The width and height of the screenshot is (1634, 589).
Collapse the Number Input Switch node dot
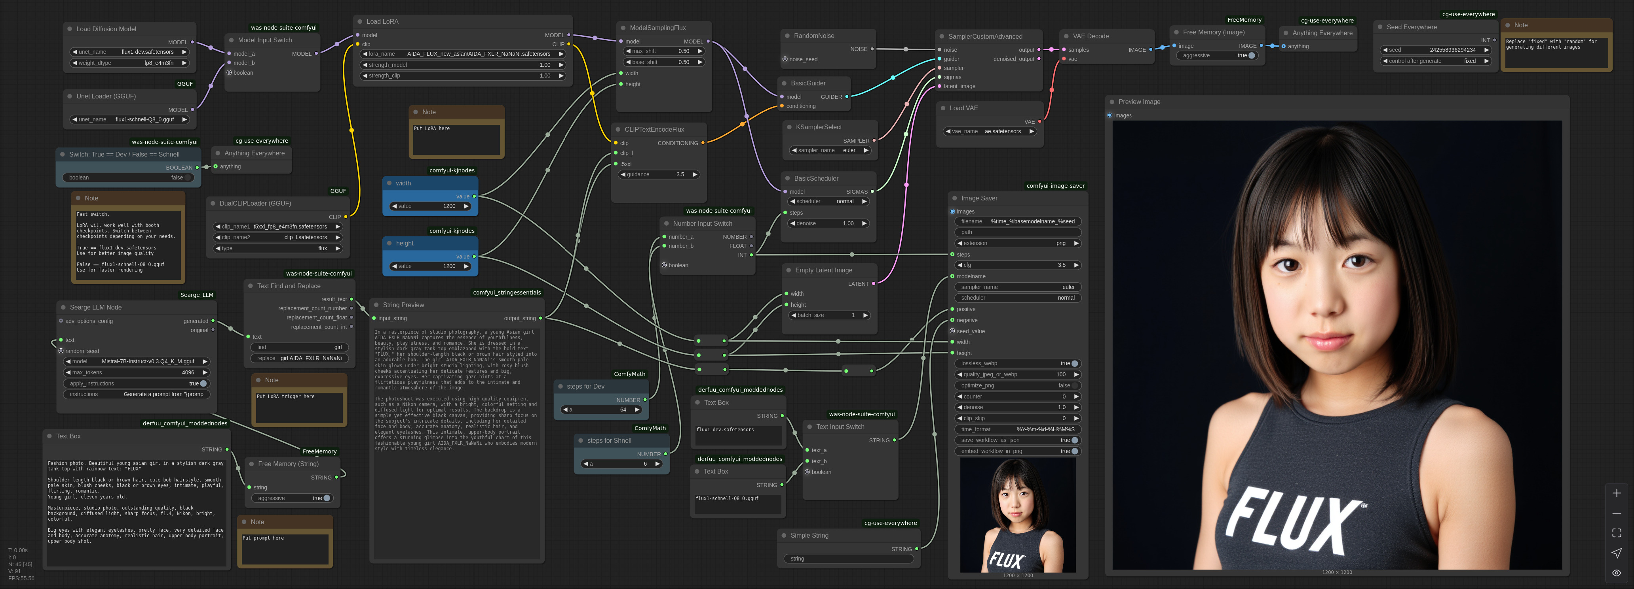(x=667, y=224)
